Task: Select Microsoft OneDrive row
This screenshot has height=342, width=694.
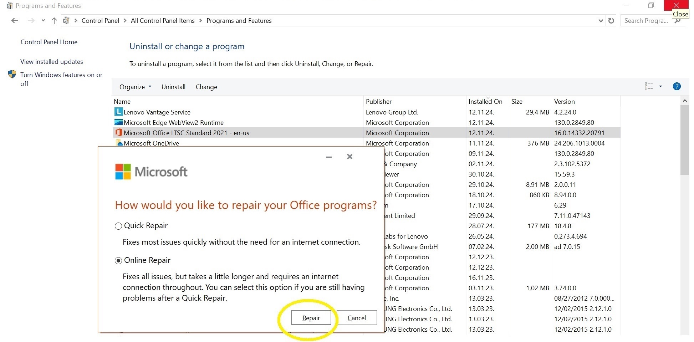Action: [367, 143]
